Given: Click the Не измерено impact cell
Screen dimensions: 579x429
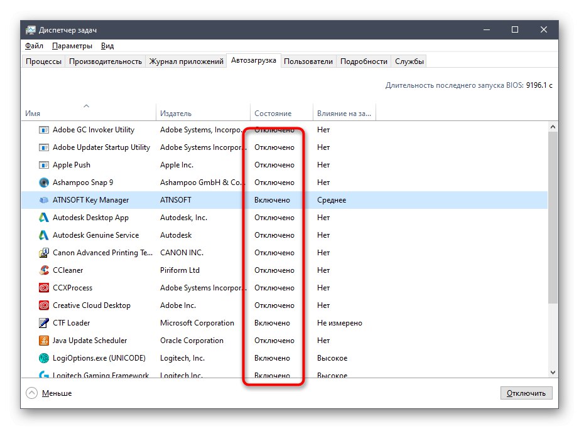Looking at the screenshot, I should click(339, 323).
